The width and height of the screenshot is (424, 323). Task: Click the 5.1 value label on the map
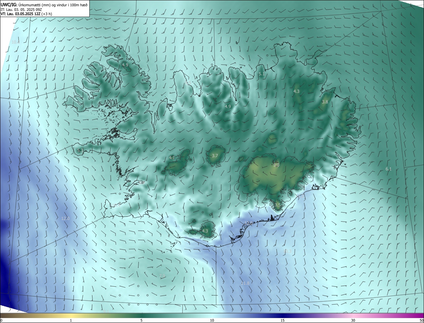click(262, 74)
